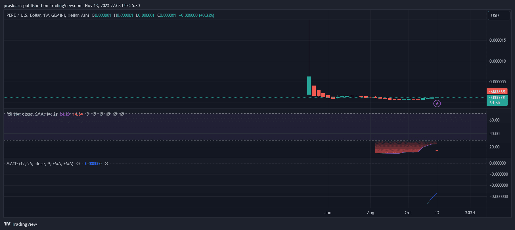
Task: Click the red 0.000001 price label
Action: coord(497,91)
